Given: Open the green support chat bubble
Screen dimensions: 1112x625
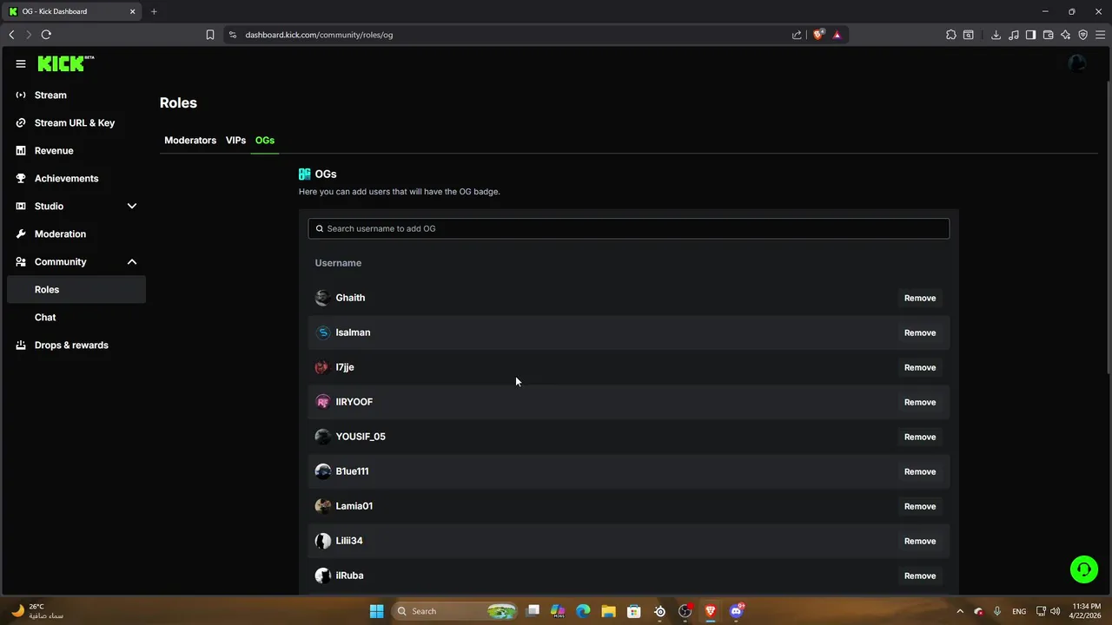Looking at the screenshot, I should 1084,569.
